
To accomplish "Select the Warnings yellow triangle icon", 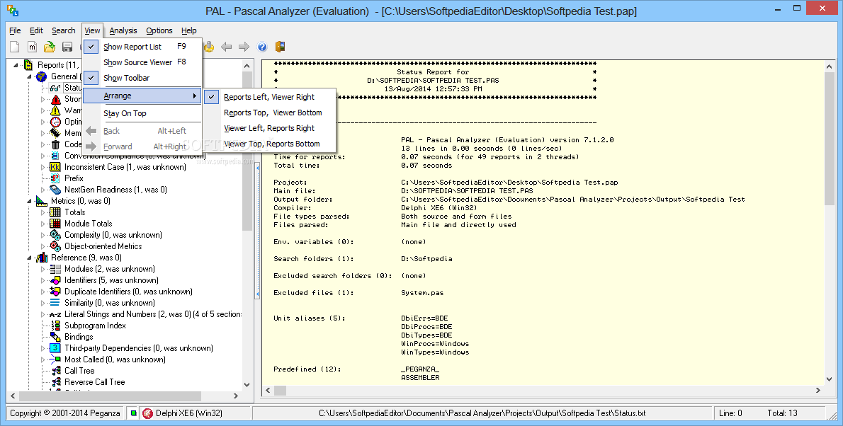I will point(56,110).
